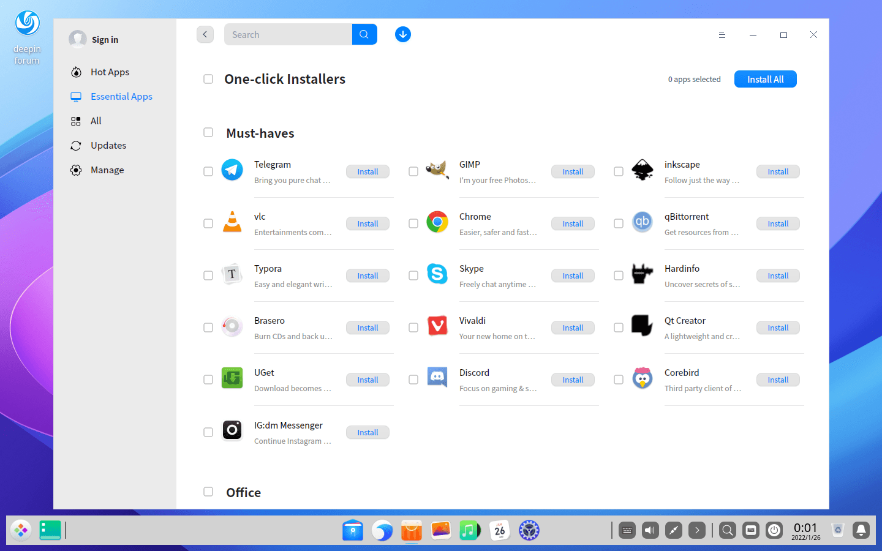882x551 pixels.
Task: Open the deepin forum desktop icon
Action: point(27,37)
